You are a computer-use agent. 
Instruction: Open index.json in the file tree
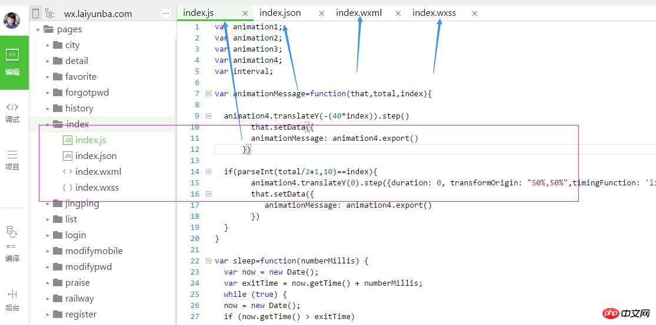(x=95, y=156)
